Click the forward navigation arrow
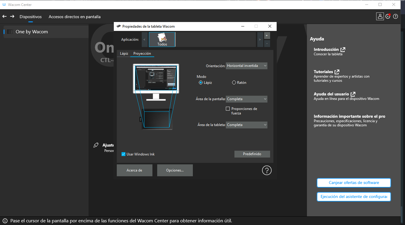This screenshot has width=405, height=225. 12,17
